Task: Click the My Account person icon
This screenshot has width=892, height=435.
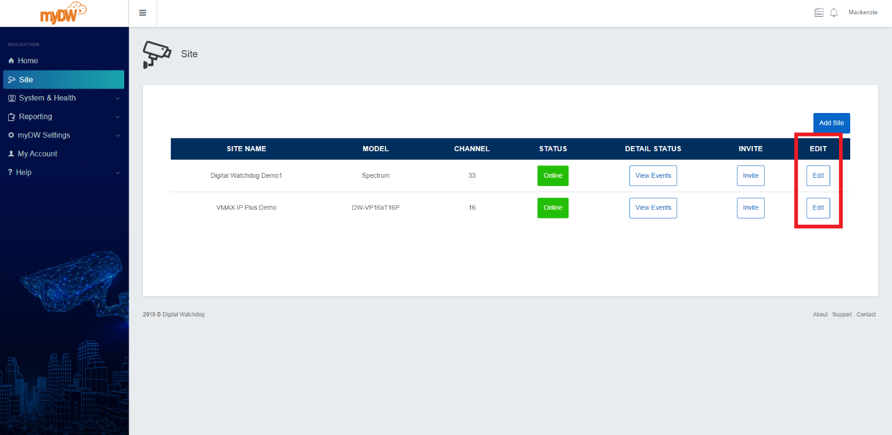Action: click(x=11, y=154)
